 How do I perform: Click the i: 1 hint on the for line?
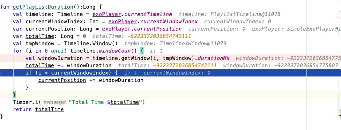[x=156, y=51]
